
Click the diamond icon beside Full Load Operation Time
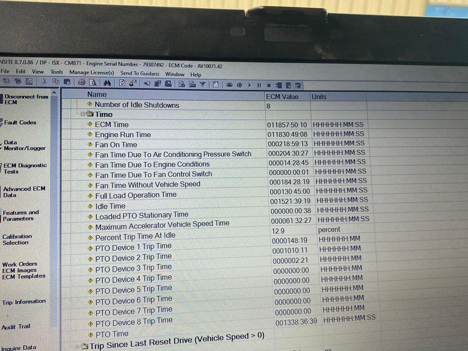click(x=90, y=196)
